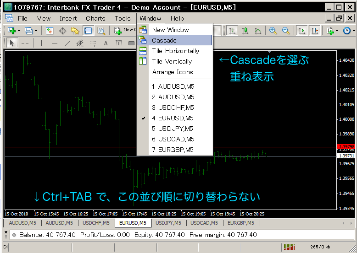Screen dimensions: 357x253
Task: Activate window 6 USDCAD,M5 from the menu
Action: pos(175,139)
